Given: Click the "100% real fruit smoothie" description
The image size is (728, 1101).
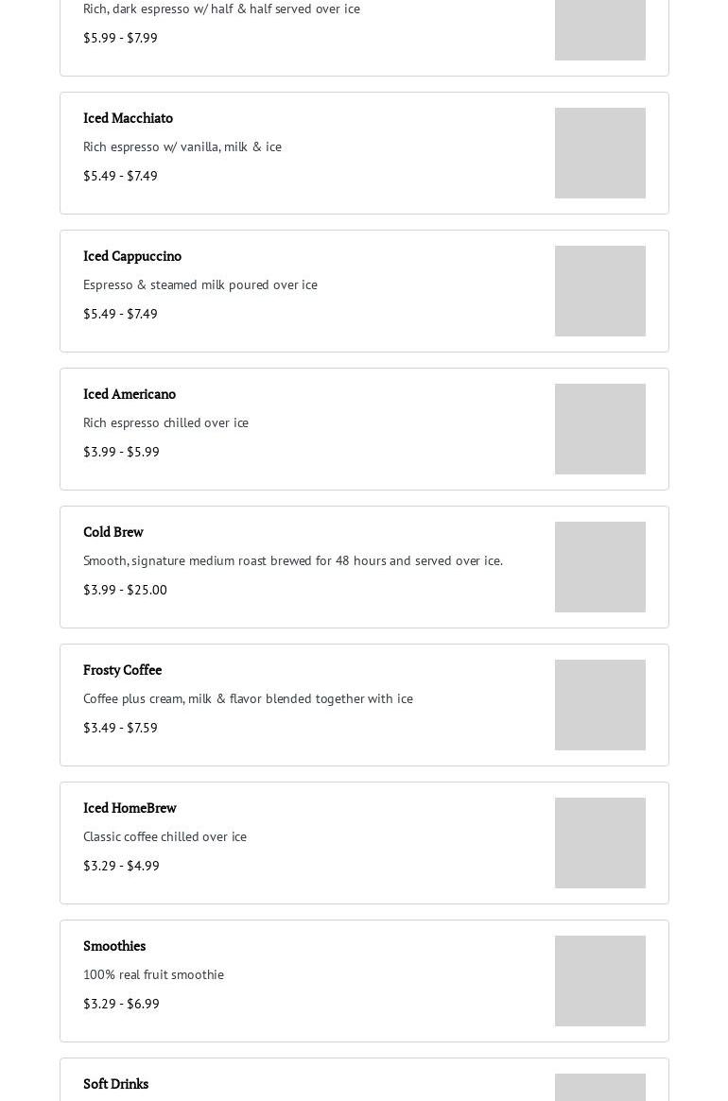Looking at the screenshot, I should click(x=153, y=974).
